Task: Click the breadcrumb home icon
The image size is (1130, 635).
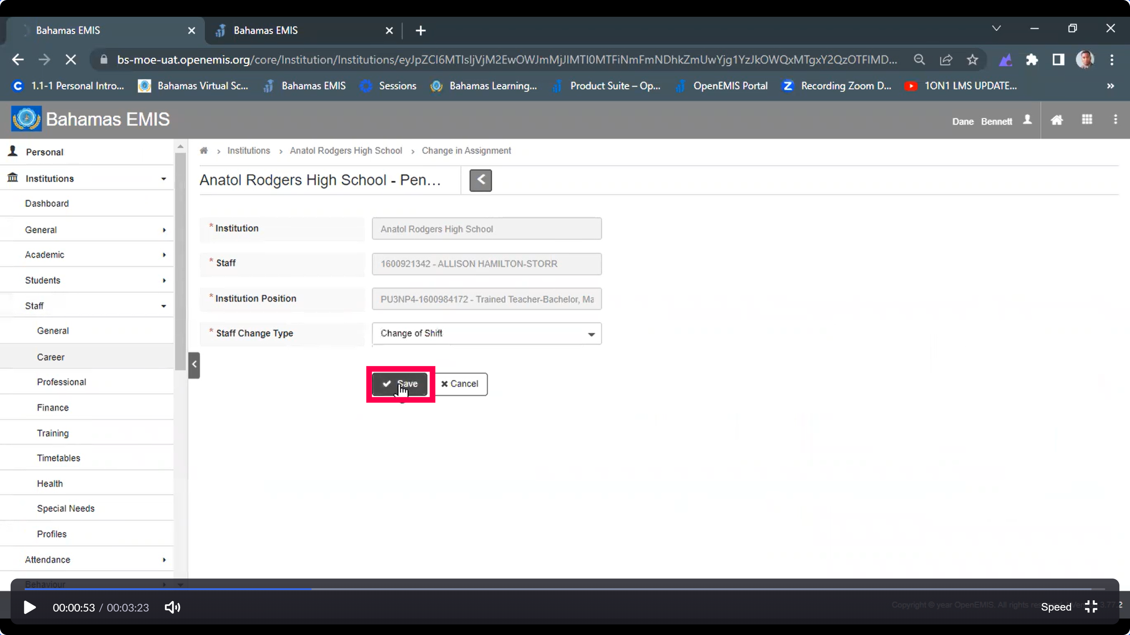Action: coord(204,151)
